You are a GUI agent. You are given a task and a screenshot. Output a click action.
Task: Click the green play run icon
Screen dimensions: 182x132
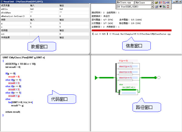tap(164, 7)
